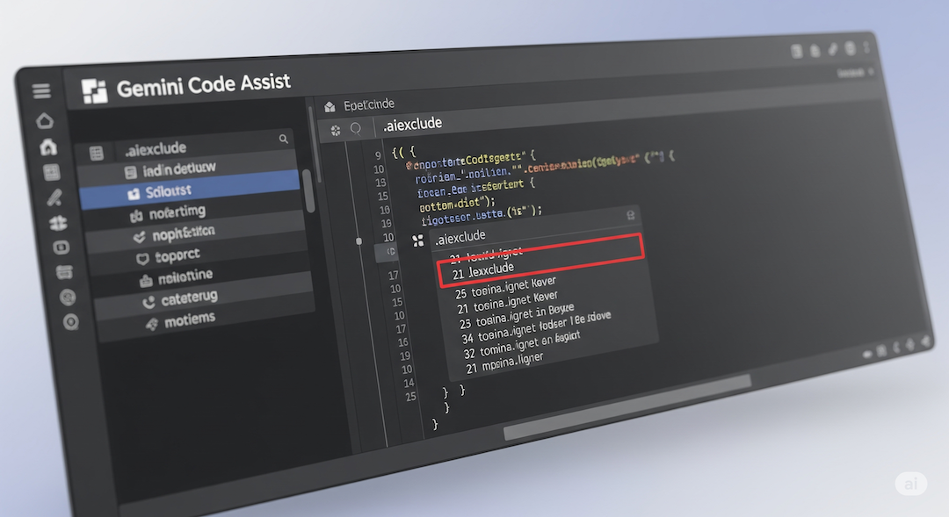Click the bracket icon in the bottom-right status area

tap(896, 348)
